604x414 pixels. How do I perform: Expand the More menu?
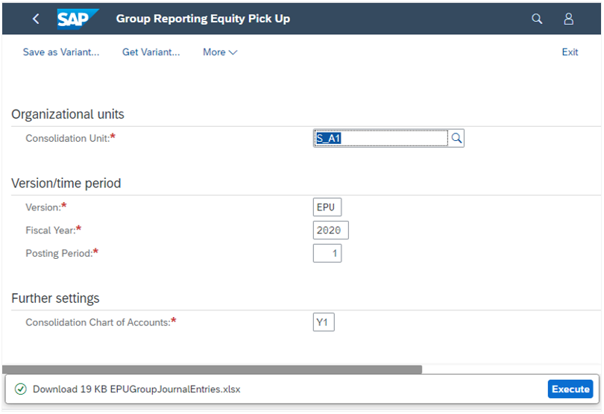click(220, 52)
